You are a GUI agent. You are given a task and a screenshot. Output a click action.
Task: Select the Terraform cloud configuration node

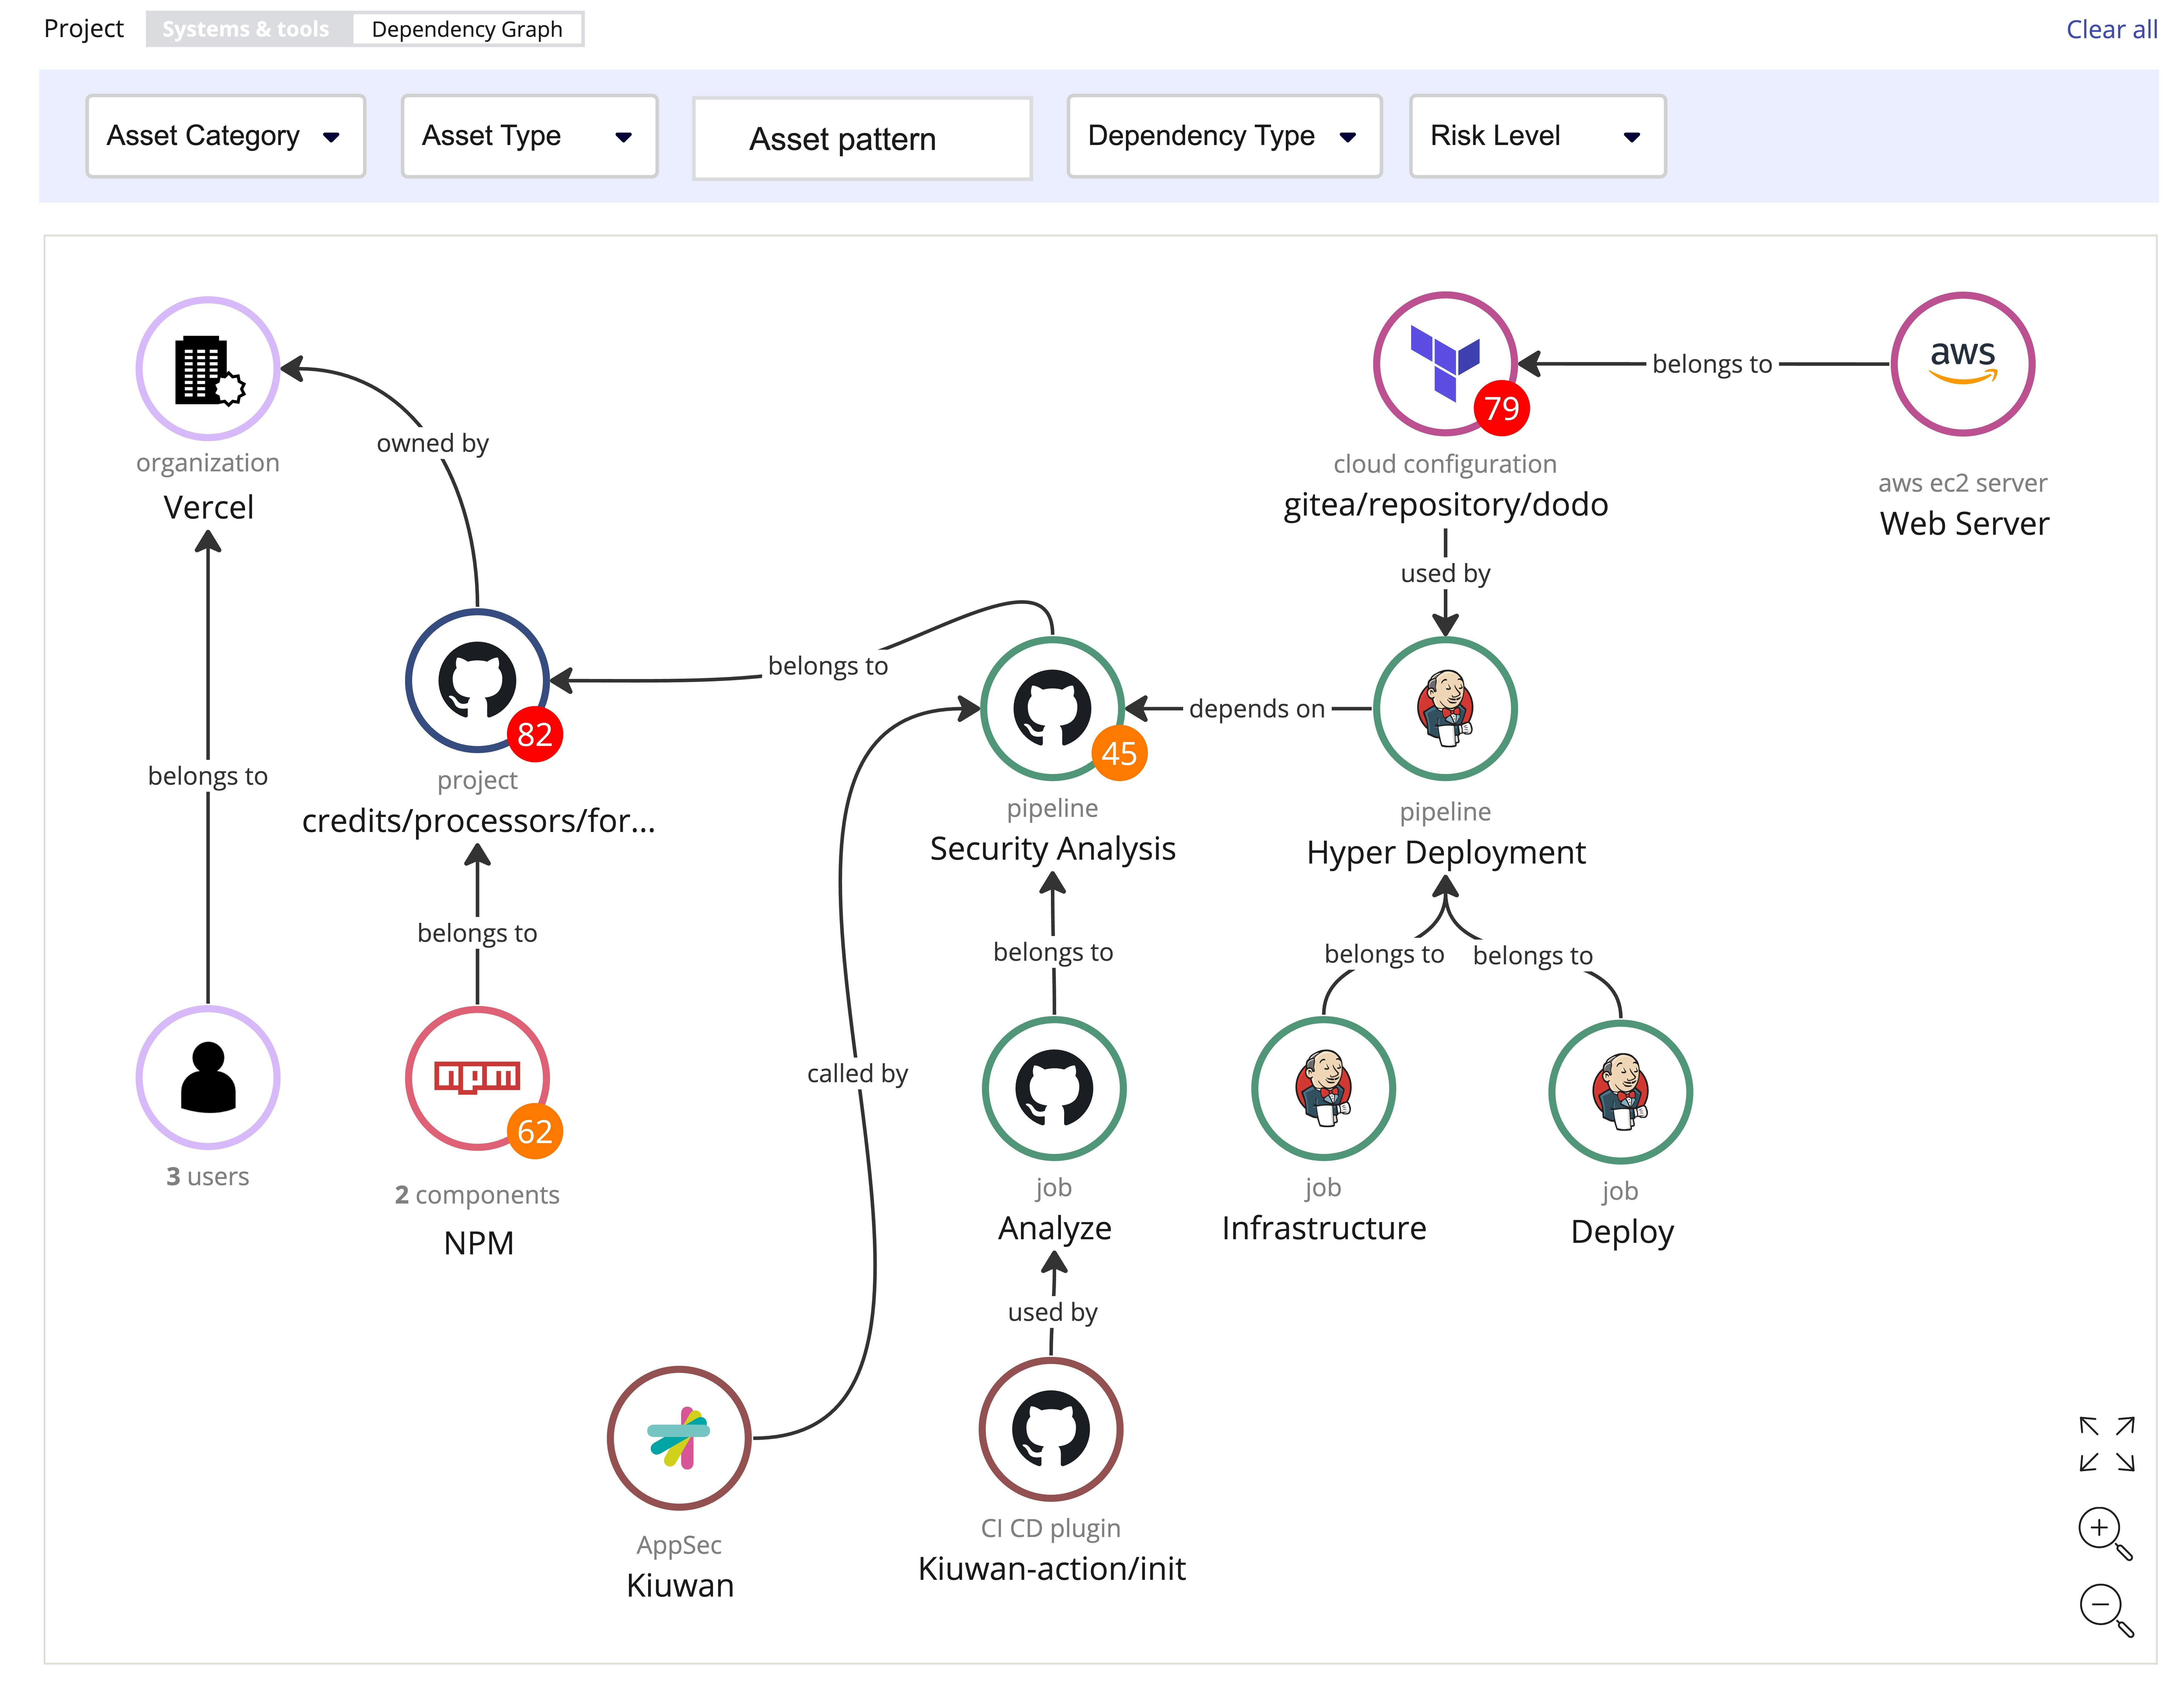click(x=1445, y=364)
